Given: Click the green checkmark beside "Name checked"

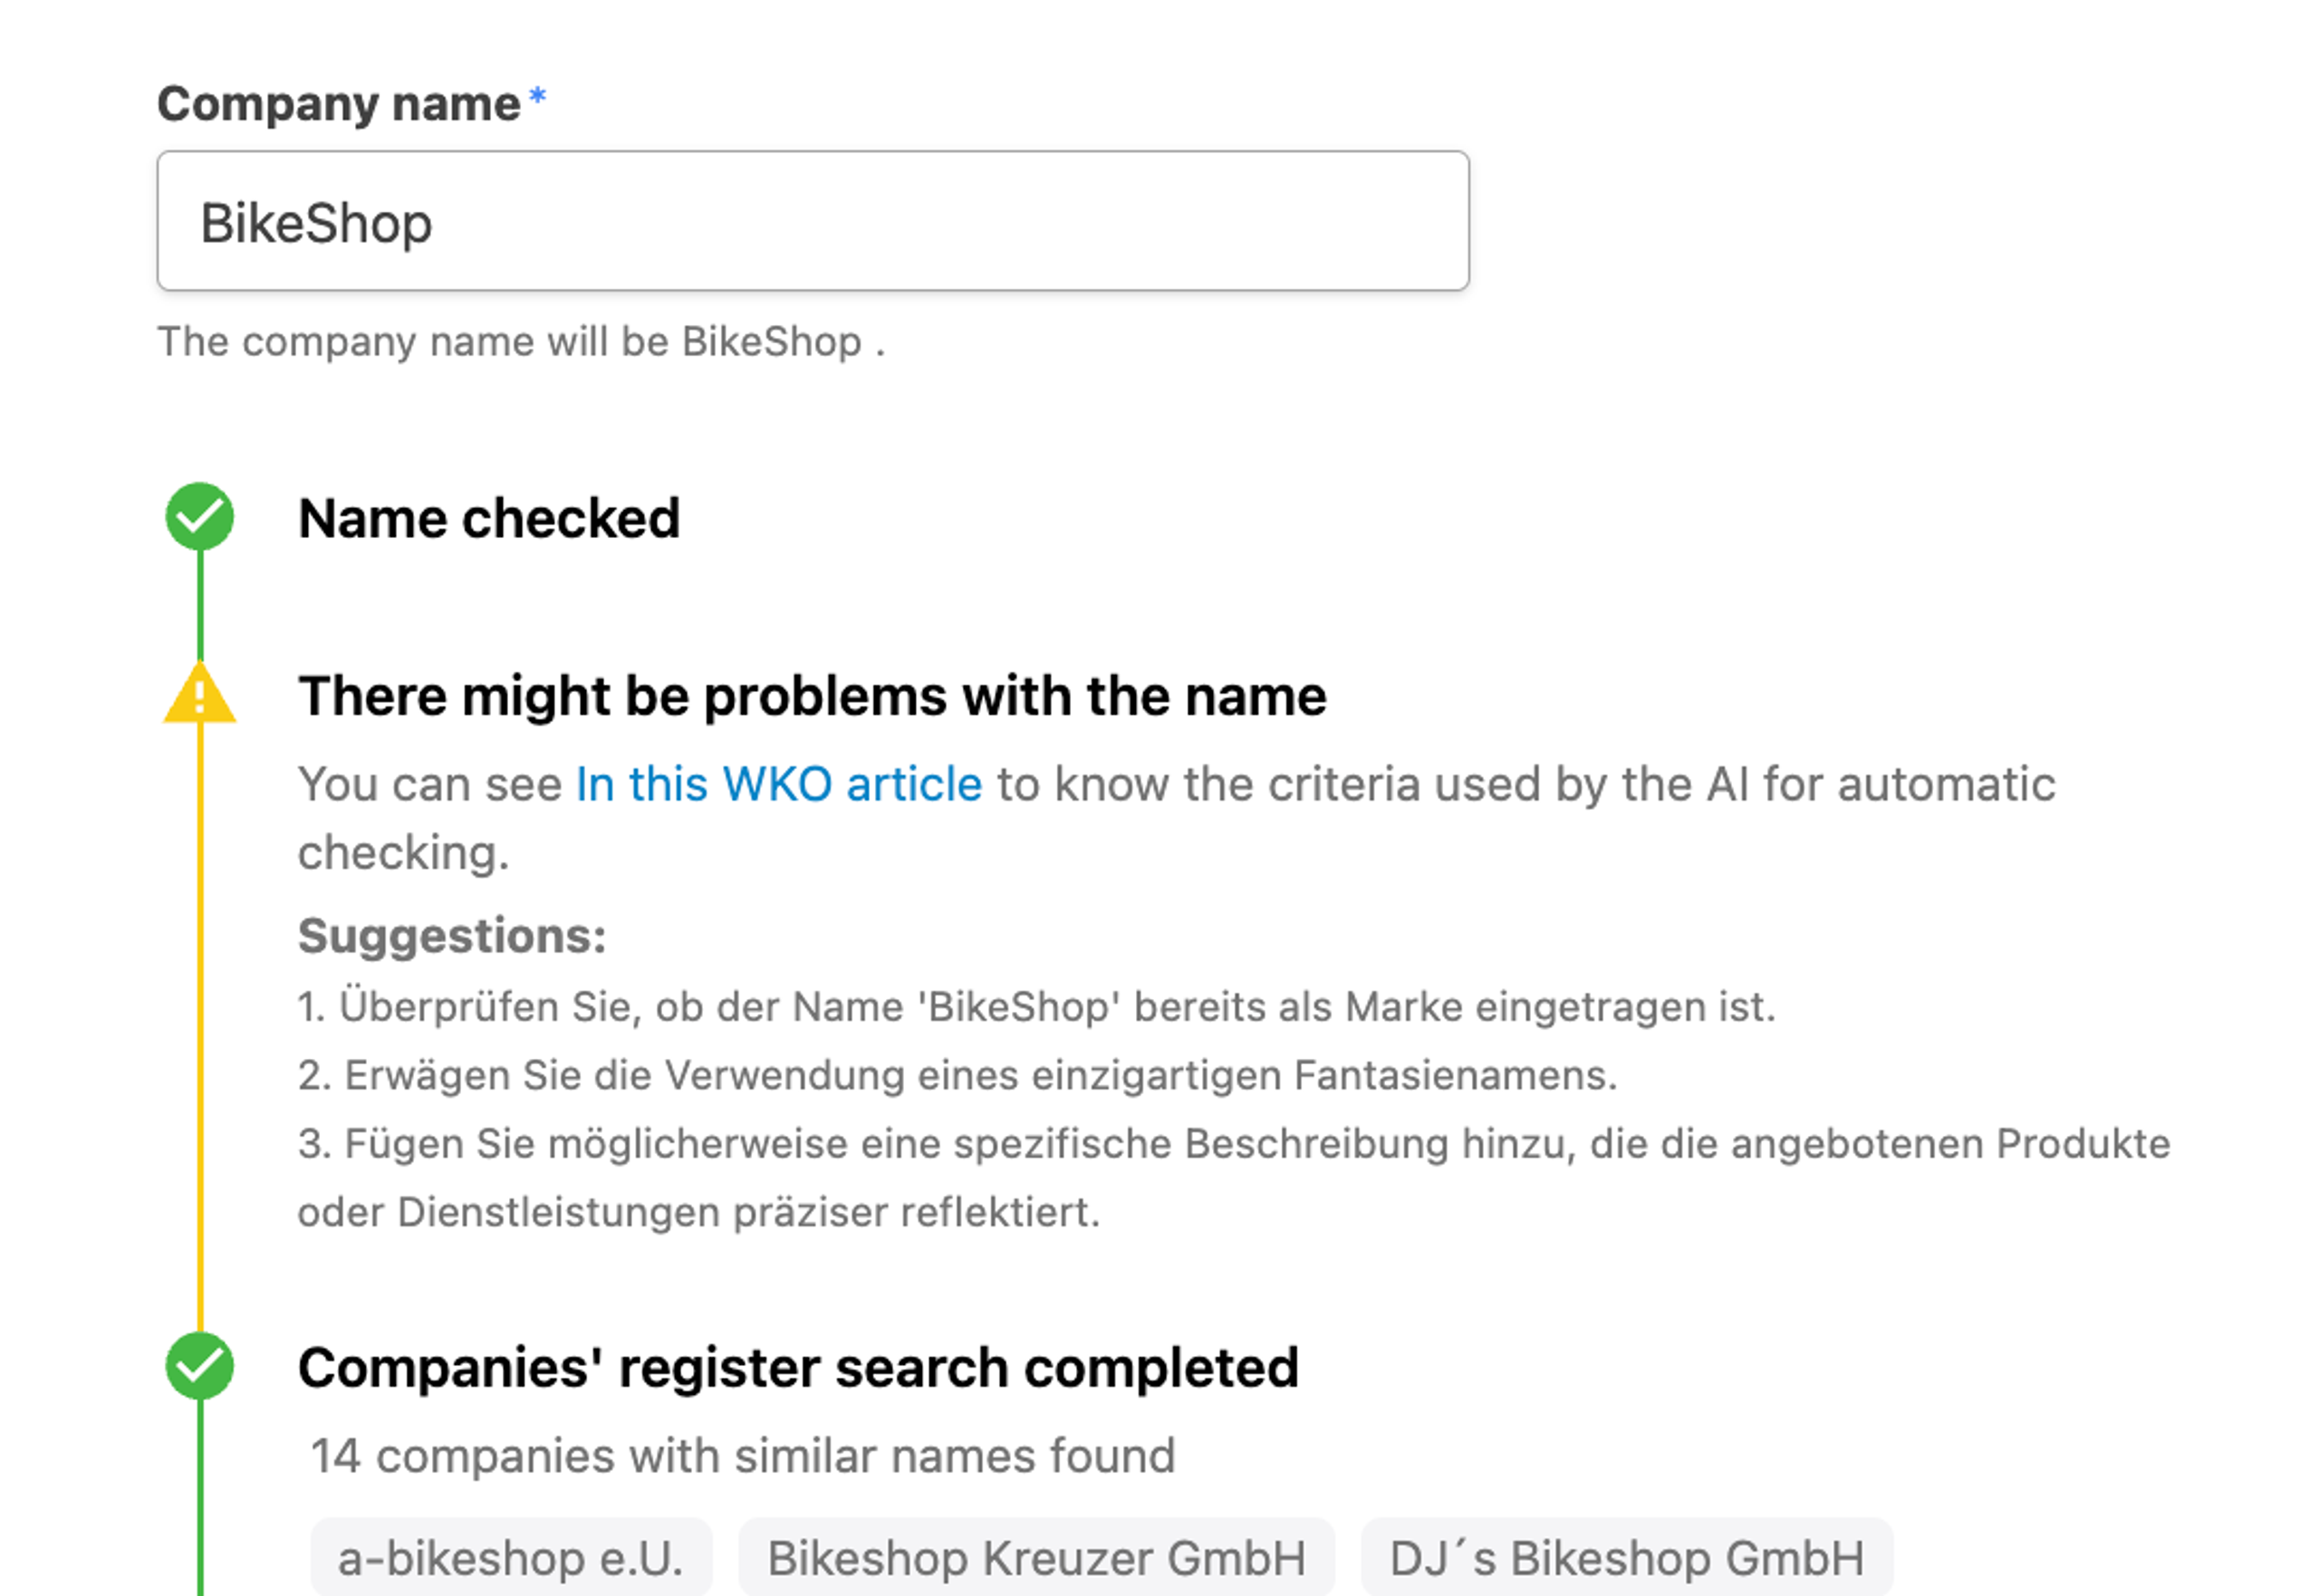Looking at the screenshot, I should [x=199, y=517].
